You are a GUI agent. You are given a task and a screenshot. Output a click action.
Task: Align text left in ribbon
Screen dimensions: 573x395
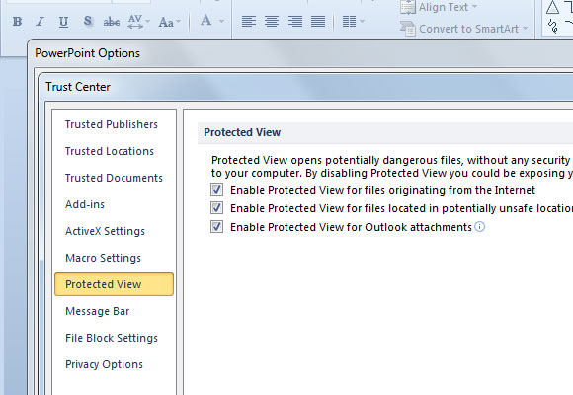click(249, 21)
